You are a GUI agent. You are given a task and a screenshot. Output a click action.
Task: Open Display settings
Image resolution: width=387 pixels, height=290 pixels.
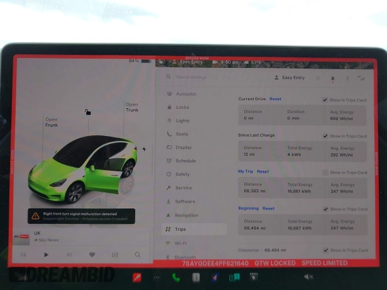coord(179,147)
